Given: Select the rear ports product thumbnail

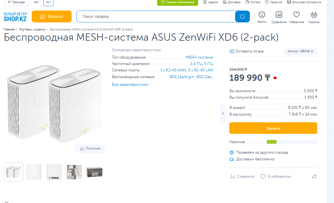Looking at the screenshot, I should [x=54, y=172].
